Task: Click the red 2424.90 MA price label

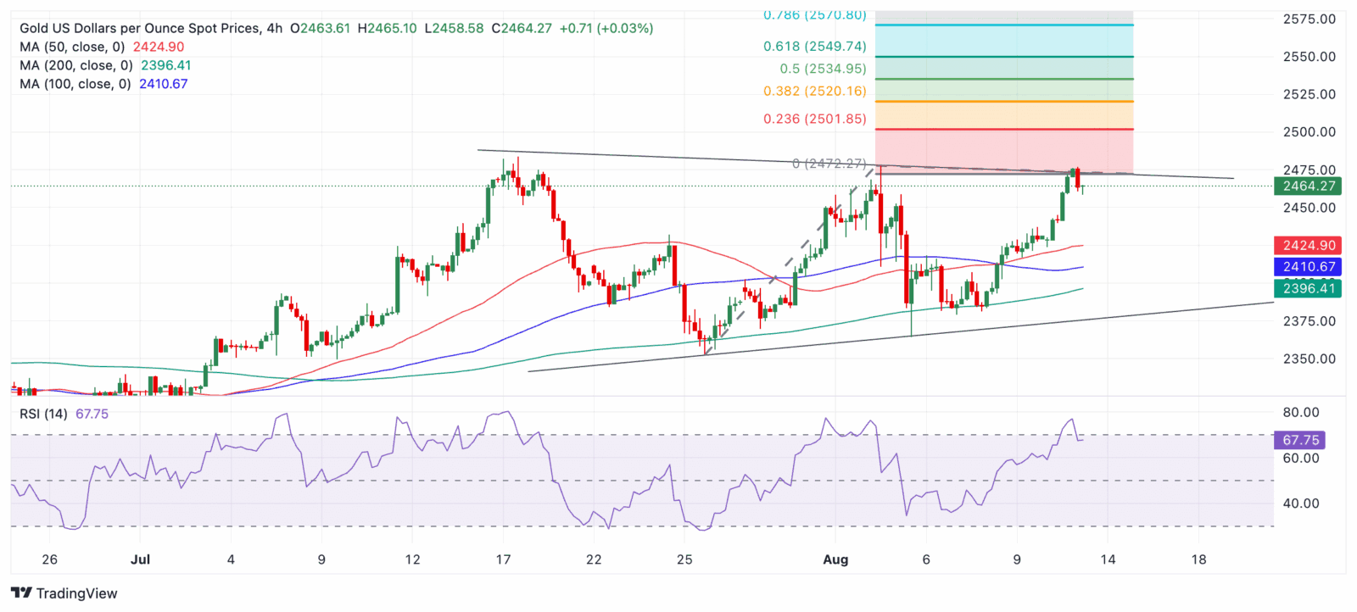Action: click(x=1308, y=245)
